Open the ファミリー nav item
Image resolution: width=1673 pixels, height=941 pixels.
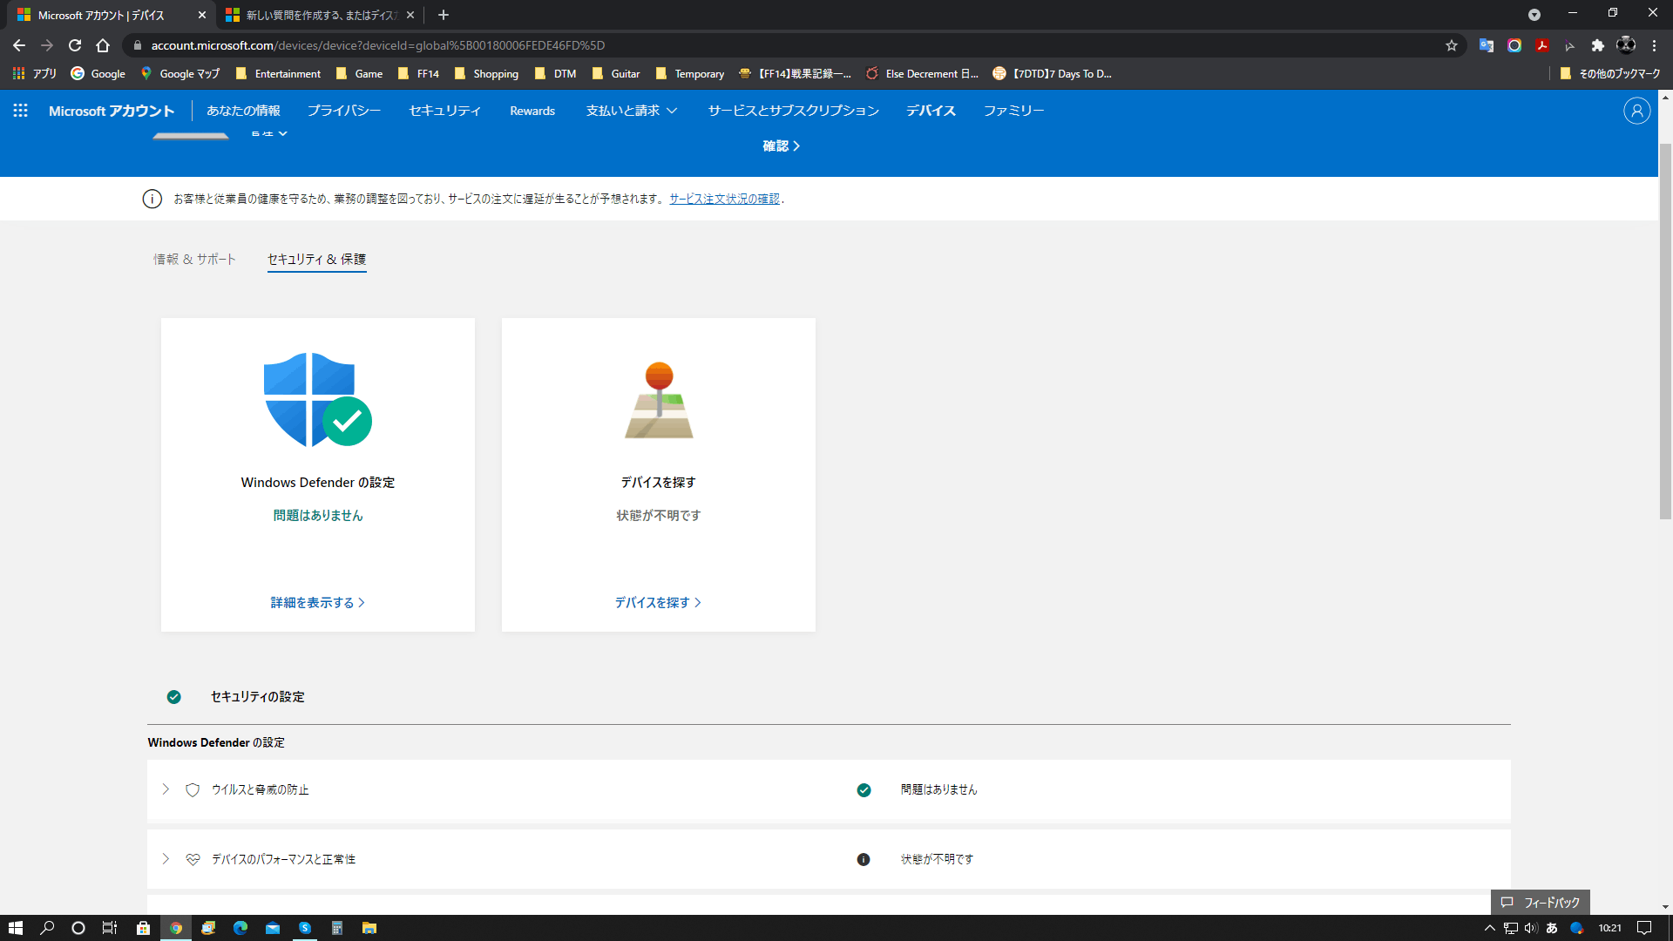coord(1013,111)
